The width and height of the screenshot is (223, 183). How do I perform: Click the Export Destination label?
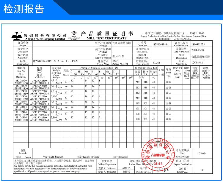click(183, 164)
